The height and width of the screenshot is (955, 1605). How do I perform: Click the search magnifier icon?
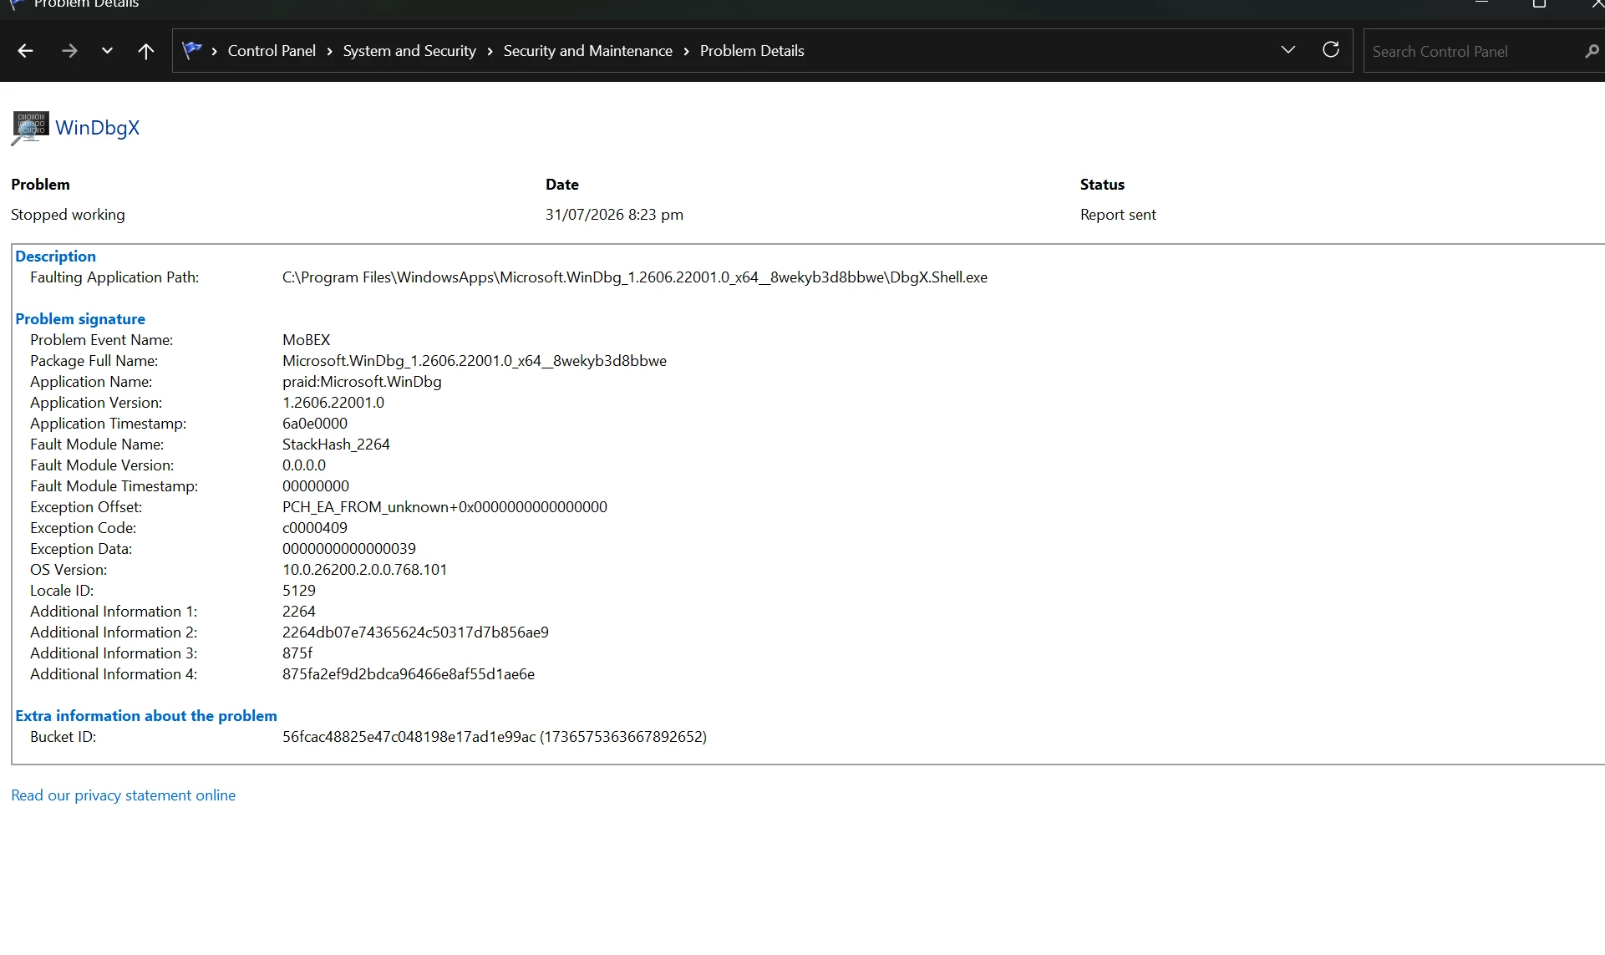tap(1592, 51)
